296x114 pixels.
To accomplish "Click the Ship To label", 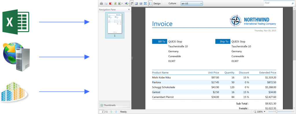I will (223, 42).
